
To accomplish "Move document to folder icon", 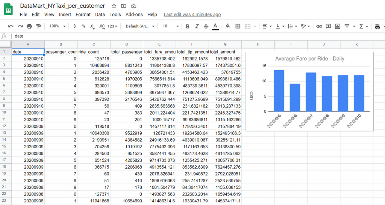I will coord(123,6).
